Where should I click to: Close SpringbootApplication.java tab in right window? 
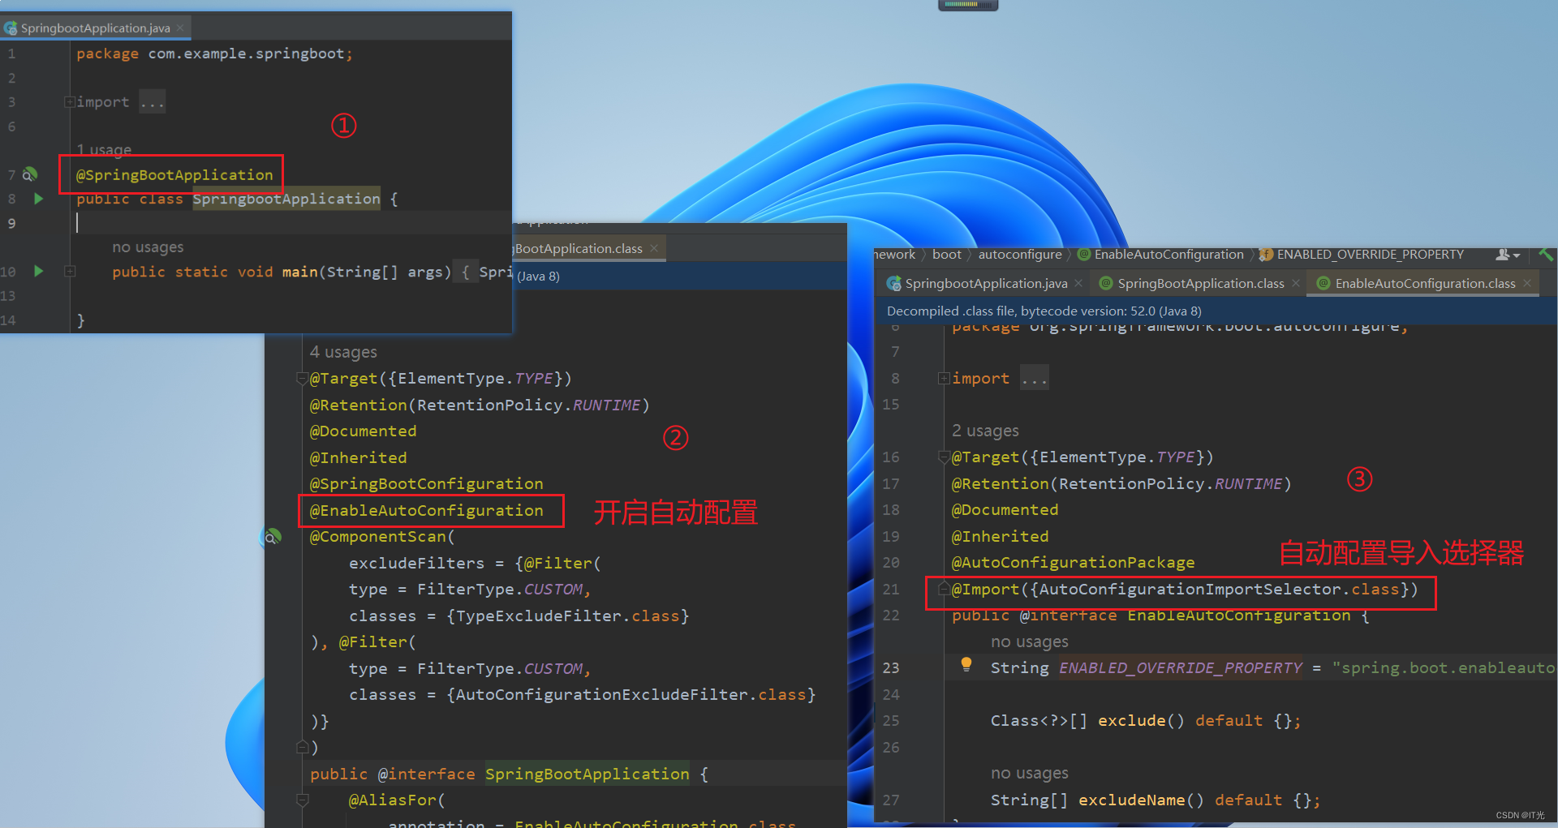click(x=1078, y=283)
